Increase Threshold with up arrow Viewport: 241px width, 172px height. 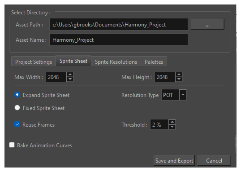coord(172,122)
